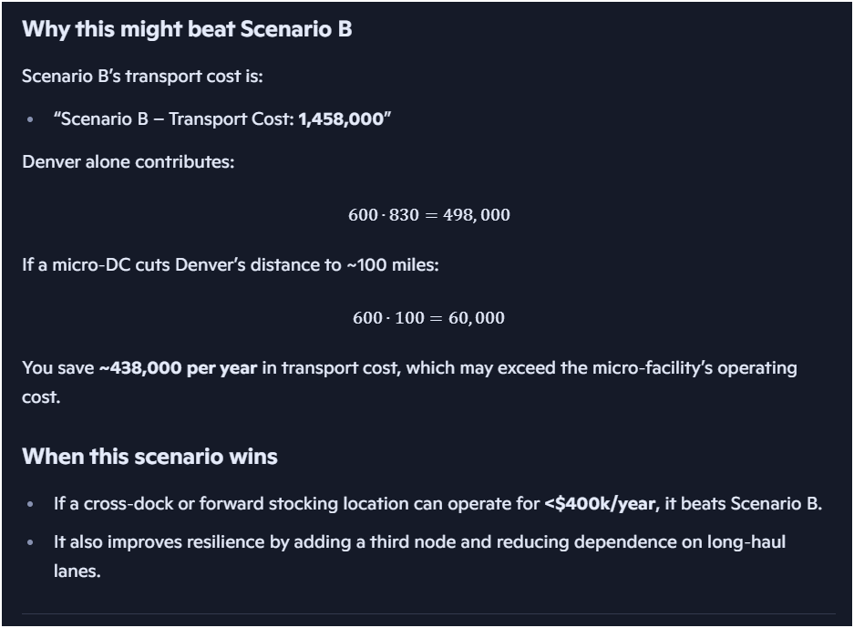The image size is (854, 628).
Task: Click the bullet dot before the resilience sentence
Action: [31, 543]
